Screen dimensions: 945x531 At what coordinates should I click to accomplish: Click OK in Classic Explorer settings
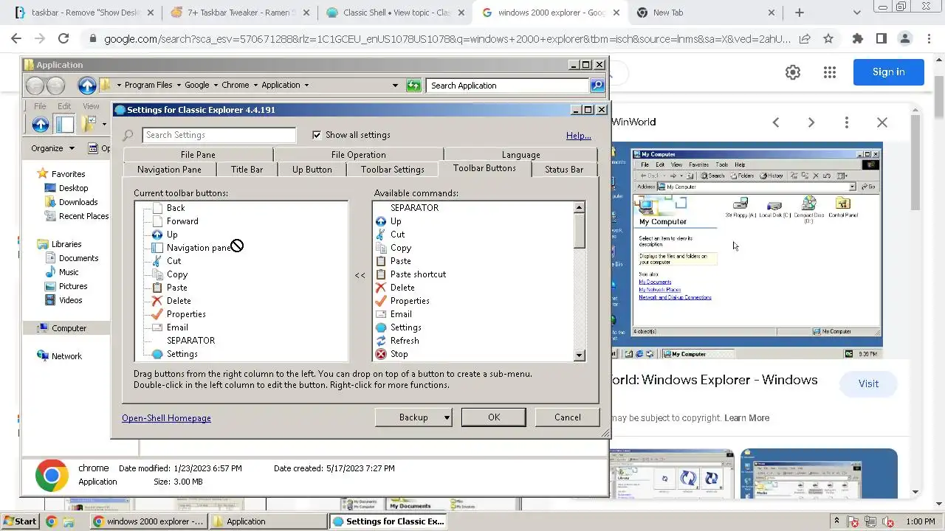(x=494, y=417)
